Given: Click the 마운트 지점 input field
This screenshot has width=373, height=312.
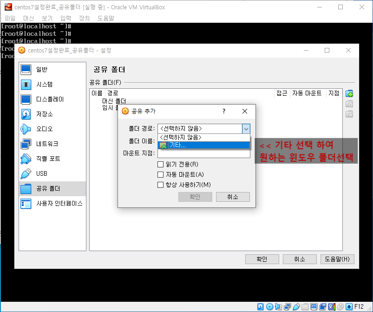Looking at the screenshot, I should point(204,153).
